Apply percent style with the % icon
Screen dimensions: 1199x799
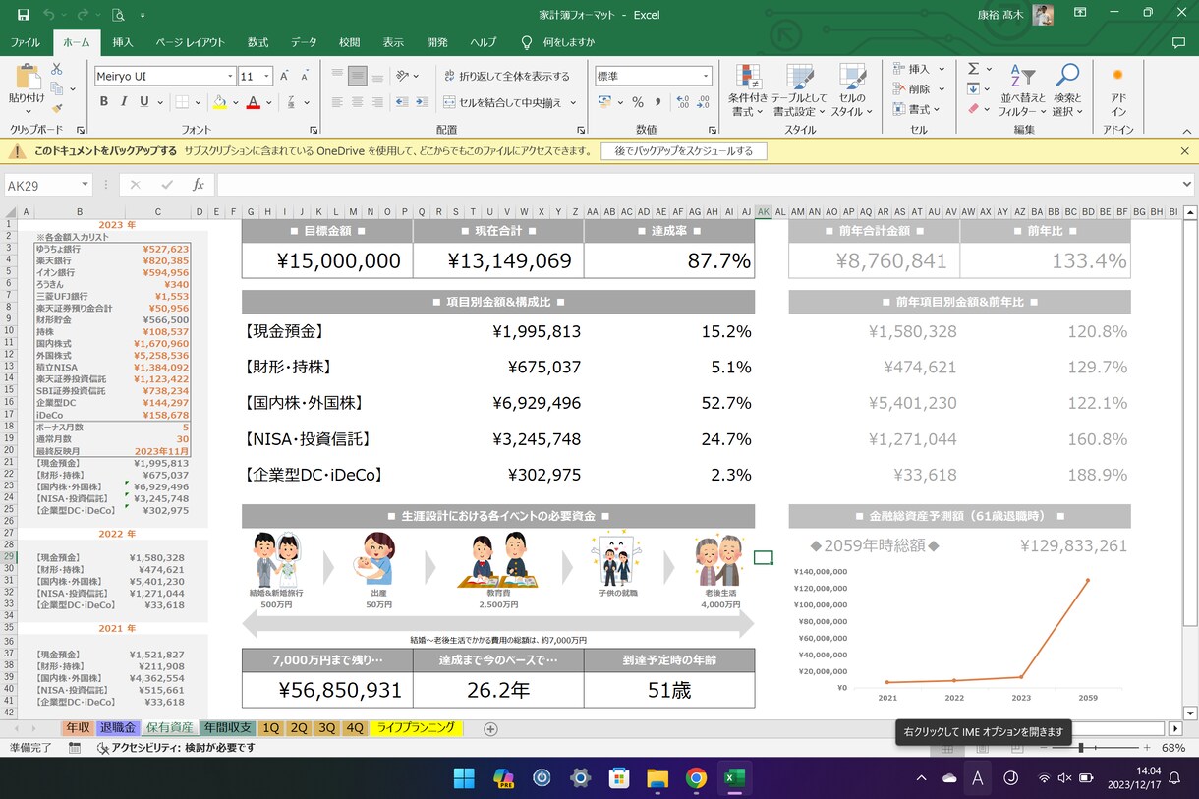pyautogui.click(x=638, y=102)
